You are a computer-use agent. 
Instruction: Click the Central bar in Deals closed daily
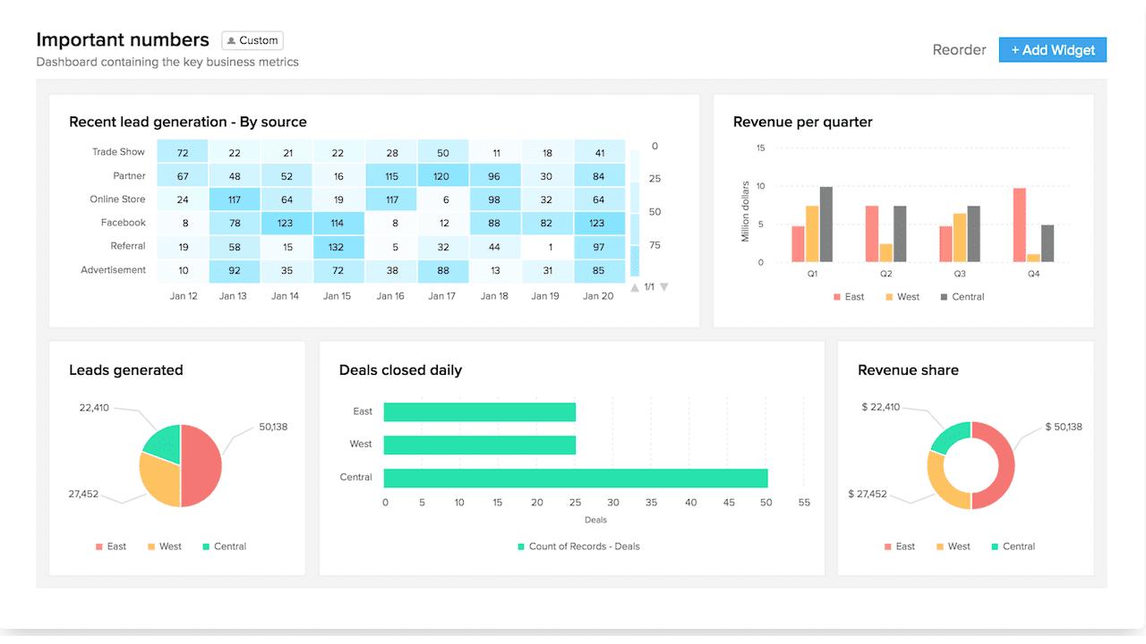click(x=576, y=478)
